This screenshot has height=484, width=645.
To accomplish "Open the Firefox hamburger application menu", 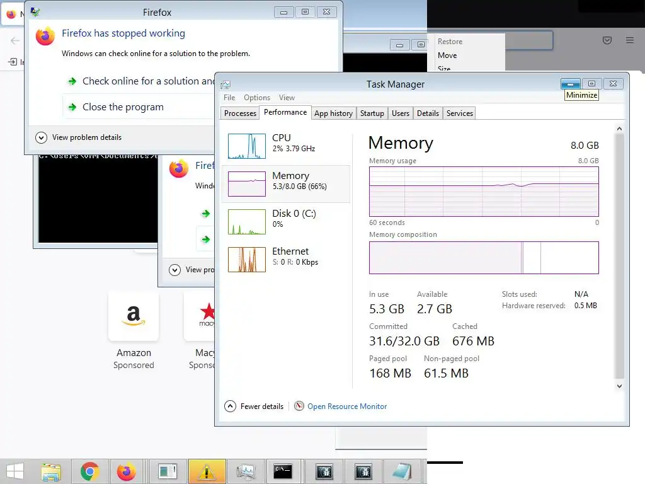I will (x=630, y=40).
